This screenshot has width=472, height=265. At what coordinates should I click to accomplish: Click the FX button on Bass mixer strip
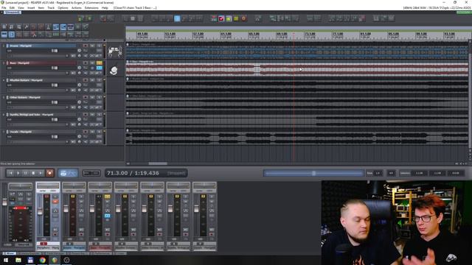108,216
